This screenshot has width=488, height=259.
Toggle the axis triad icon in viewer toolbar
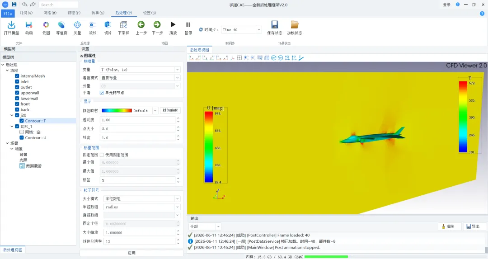click(233, 58)
